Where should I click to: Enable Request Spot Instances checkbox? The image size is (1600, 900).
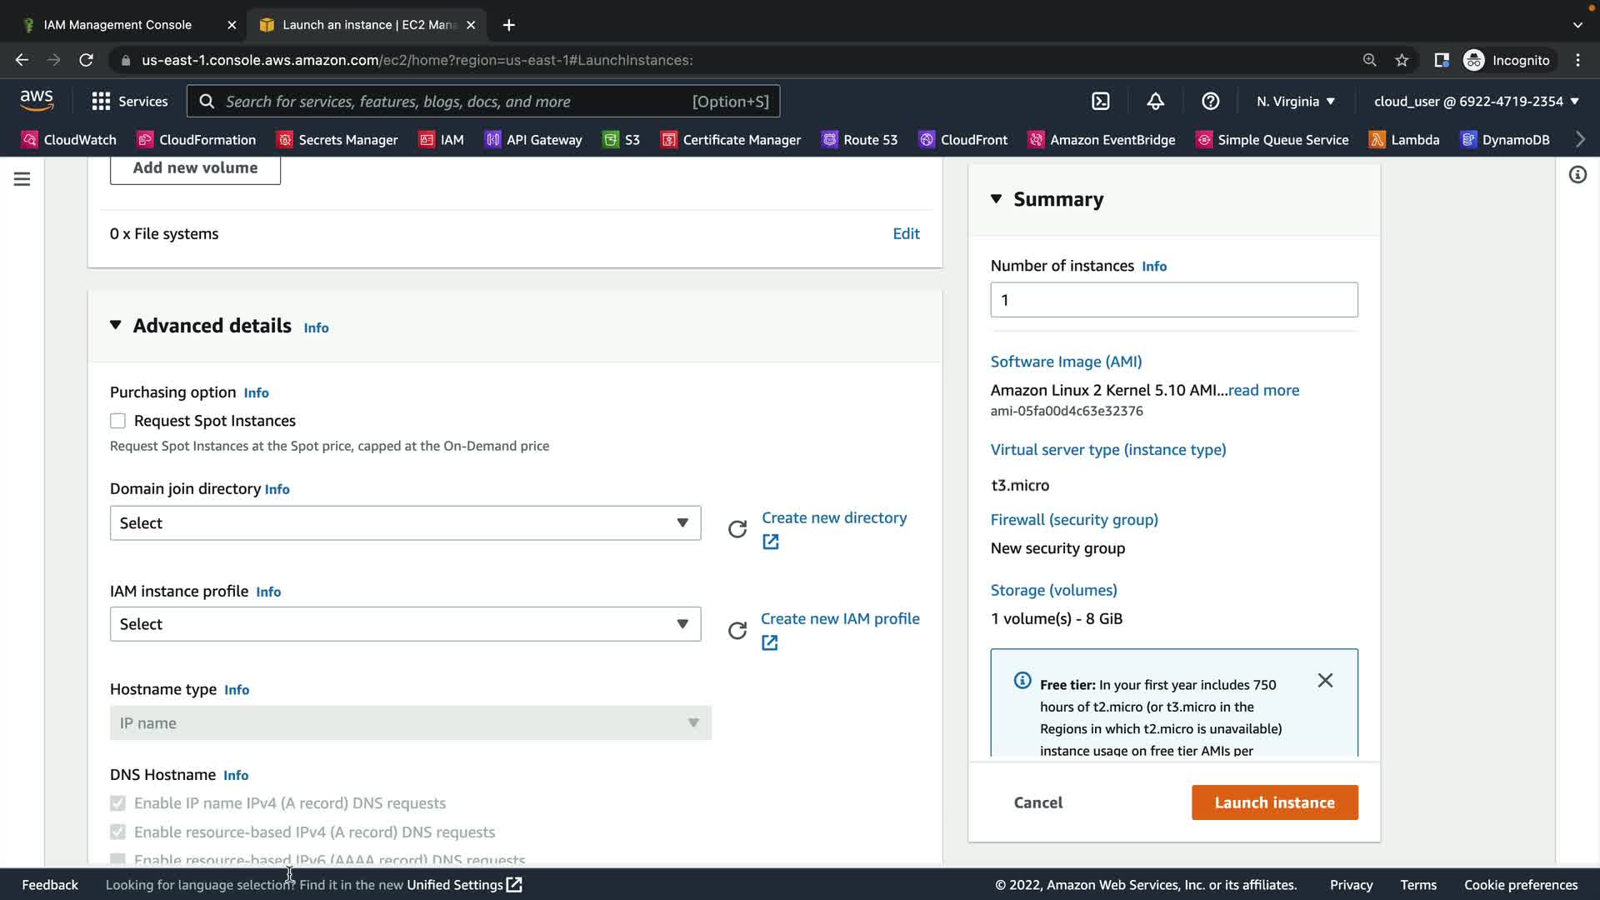tap(117, 421)
